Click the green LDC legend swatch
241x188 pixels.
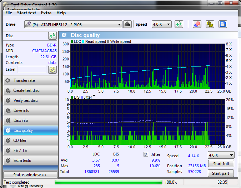tap(72, 41)
